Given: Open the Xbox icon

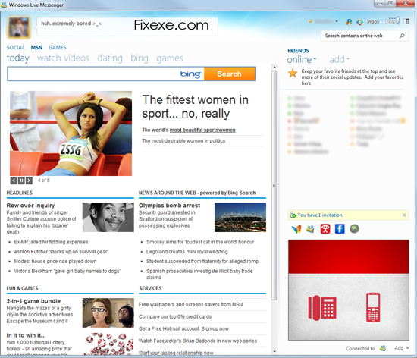Looking at the screenshot, I should 354,229.
